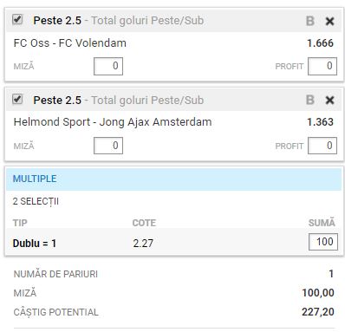The width and height of the screenshot is (345, 332).
Task: Focus the Profit field for Helmond Sport bet
Action: pyautogui.click(x=322, y=146)
